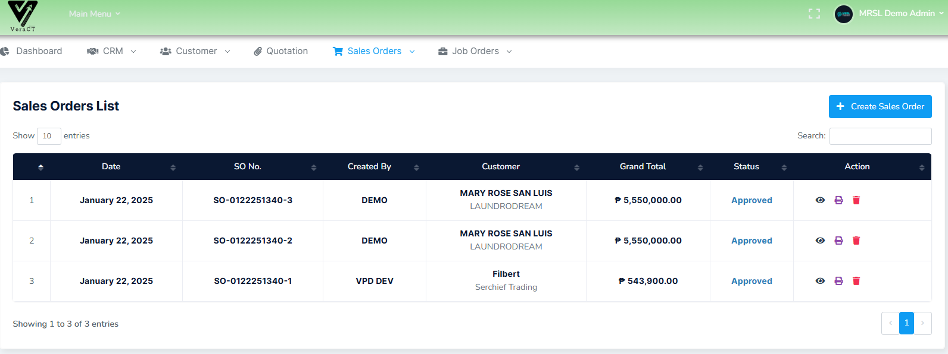Click Showing 1 to 3 of 3 entries

(66, 324)
